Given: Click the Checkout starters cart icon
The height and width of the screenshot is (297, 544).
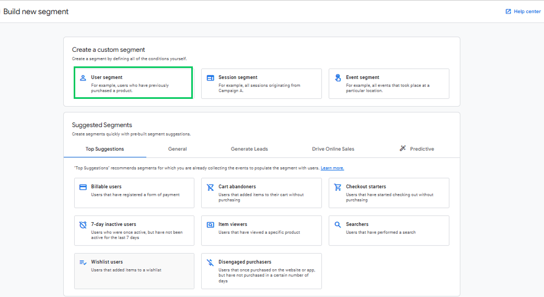Looking at the screenshot, I should click(338, 187).
